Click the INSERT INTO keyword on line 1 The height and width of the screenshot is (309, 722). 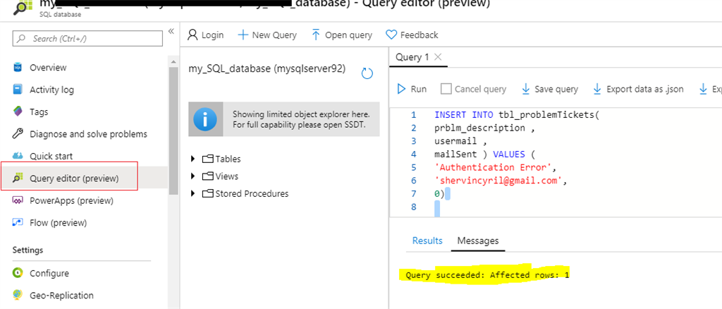click(465, 115)
